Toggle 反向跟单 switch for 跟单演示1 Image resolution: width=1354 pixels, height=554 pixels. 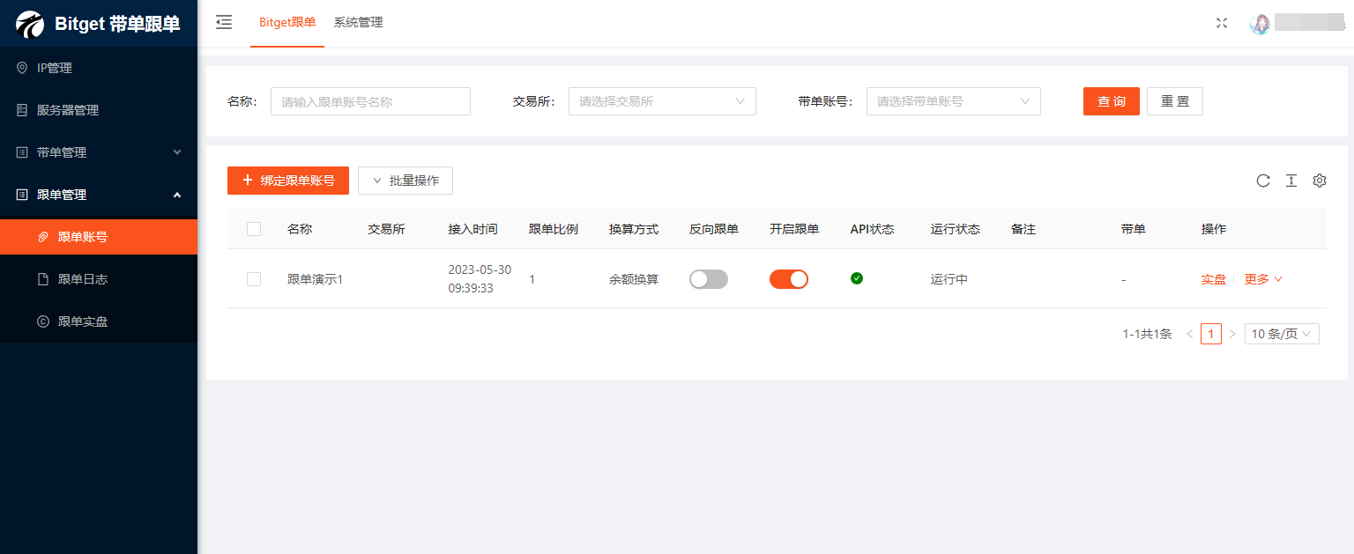pyautogui.click(x=709, y=279)
